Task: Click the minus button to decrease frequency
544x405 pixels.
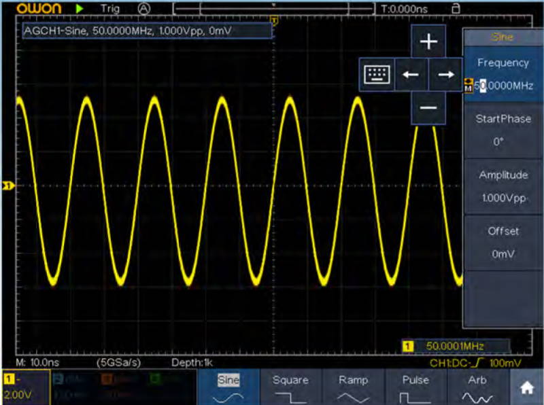Action: tap(428, 108)
